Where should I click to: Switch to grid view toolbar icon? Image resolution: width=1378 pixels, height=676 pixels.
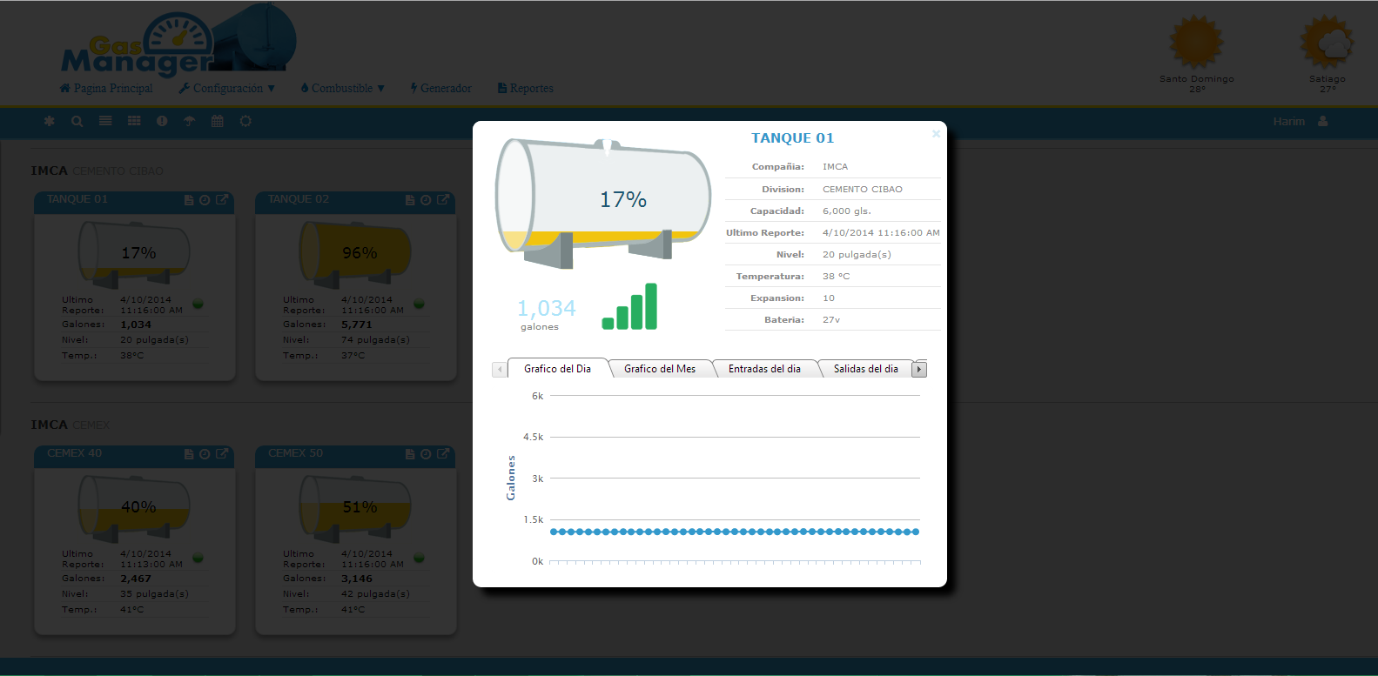tap(134, 121)
